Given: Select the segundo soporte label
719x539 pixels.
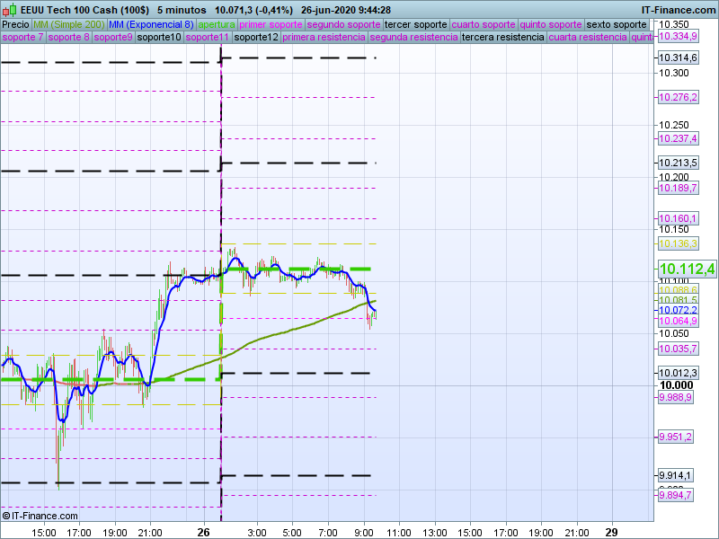Looking at the screenshot, I should point(344,24).
